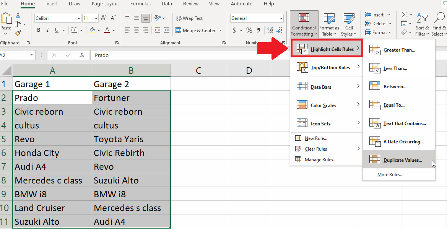
Task: Switch to the Formulas ribbon tab
Action: pos(140,4)
